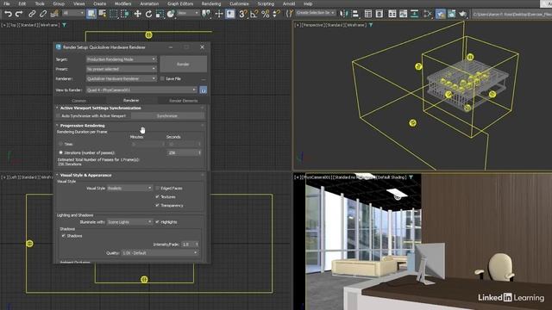Open Select by Name tool
The height and width of the screenshot is (310, 552).
(x=103, y=14)
